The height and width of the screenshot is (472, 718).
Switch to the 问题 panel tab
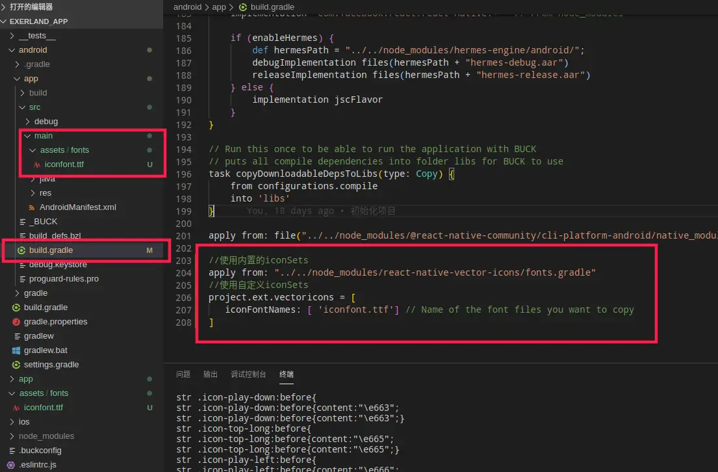point(183,374)
